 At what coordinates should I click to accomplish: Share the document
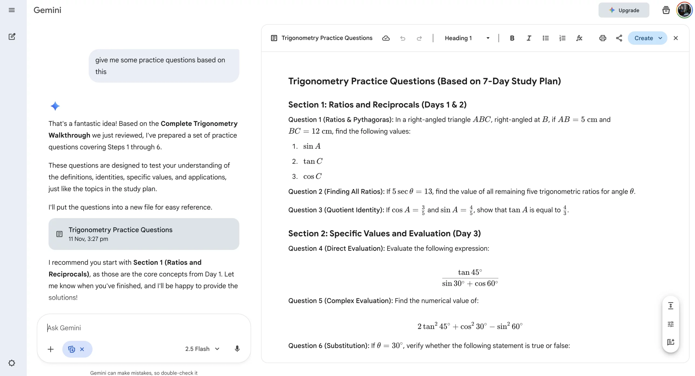(x=619, y=38)
